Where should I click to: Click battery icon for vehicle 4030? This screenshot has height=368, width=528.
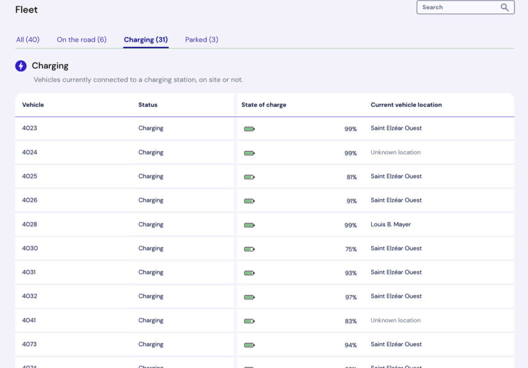[249, 249]
